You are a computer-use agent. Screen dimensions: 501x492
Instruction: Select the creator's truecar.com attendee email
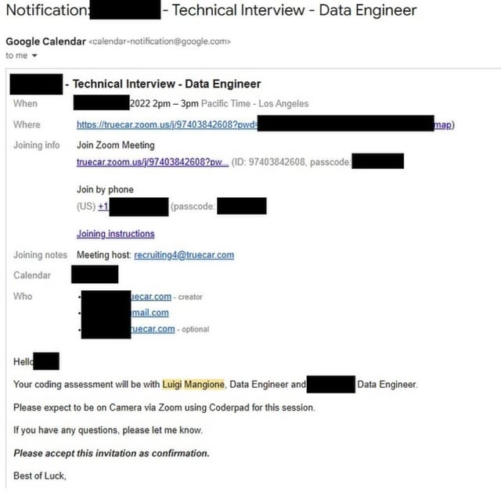click(x=151, y=296)
